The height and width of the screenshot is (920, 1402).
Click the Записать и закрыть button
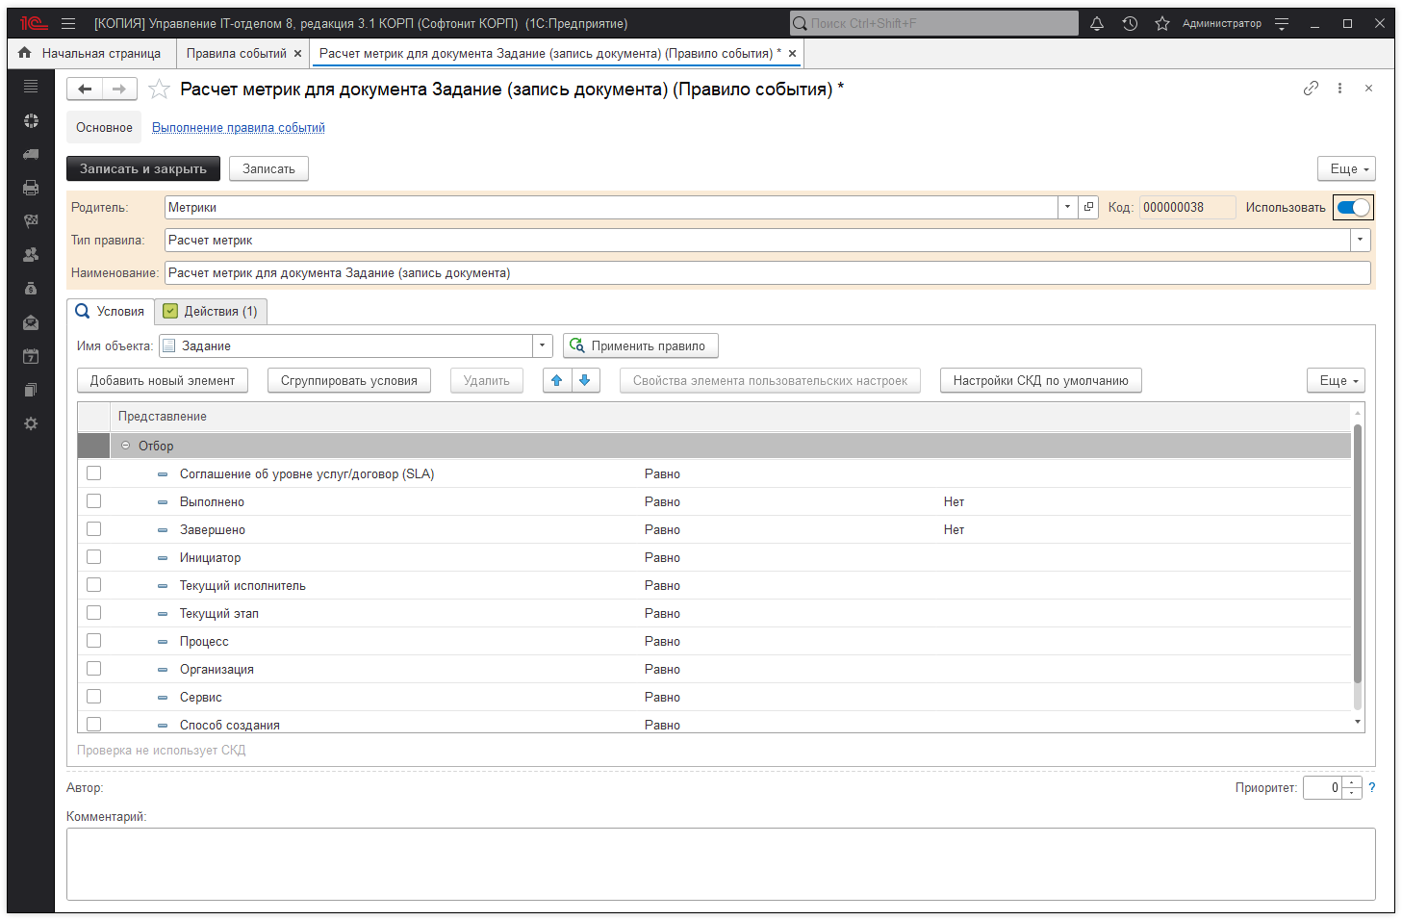click(142, 169)
